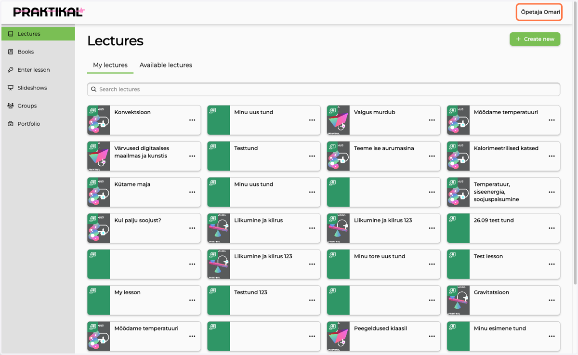The width and height of the screenshot is (578, 355).
Task: Open Groups section
Action: pyautogui.click(x=38, y=106)
